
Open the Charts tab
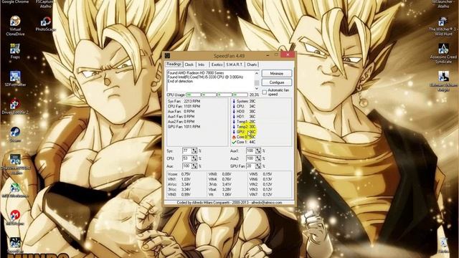252,64
